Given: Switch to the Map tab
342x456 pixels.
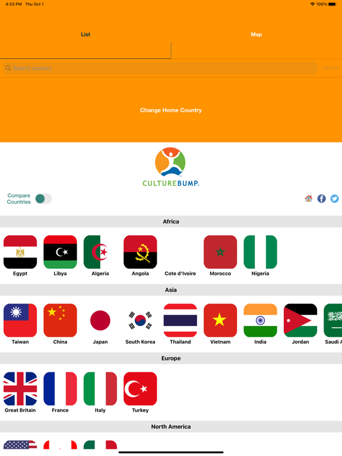Looking at the screenshot, I should [256, 34].
